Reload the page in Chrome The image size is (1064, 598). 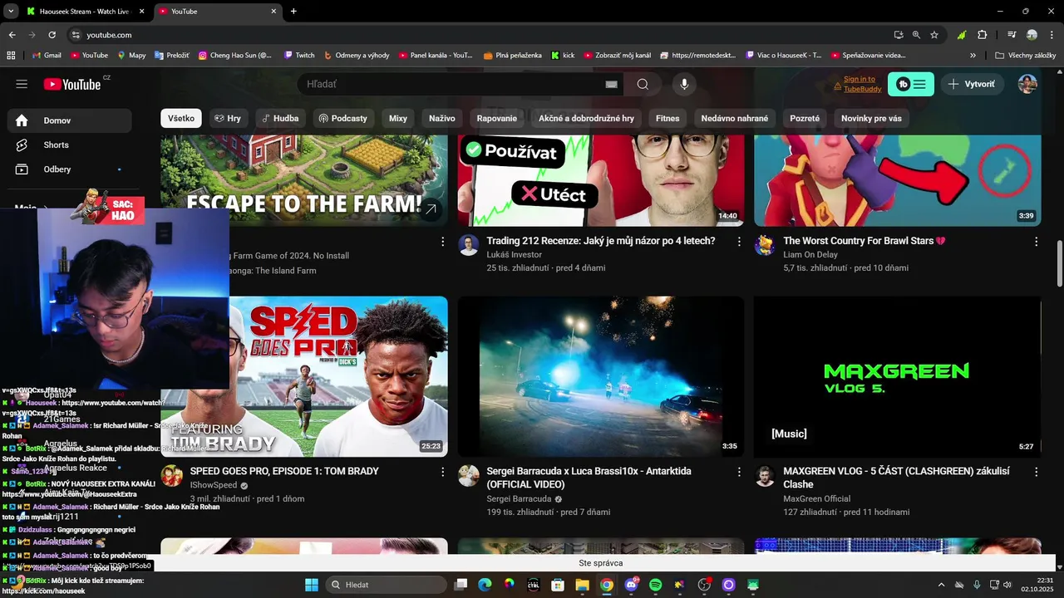coord(52,35)
